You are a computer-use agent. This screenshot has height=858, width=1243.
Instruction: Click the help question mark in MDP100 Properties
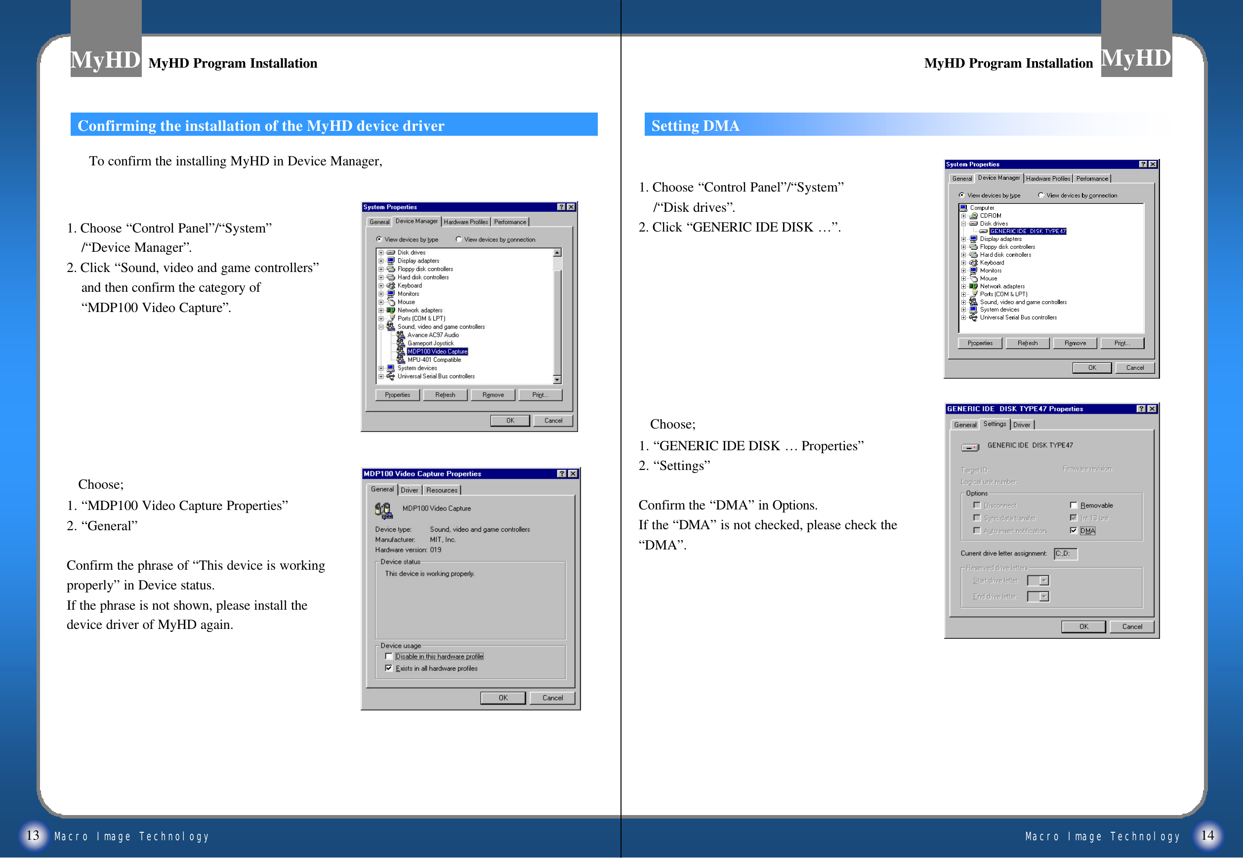tap(562, 473)
